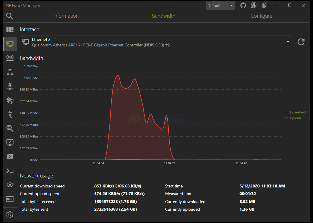Click the 610.35 MBit/s axis label

(x=29, y=113)
